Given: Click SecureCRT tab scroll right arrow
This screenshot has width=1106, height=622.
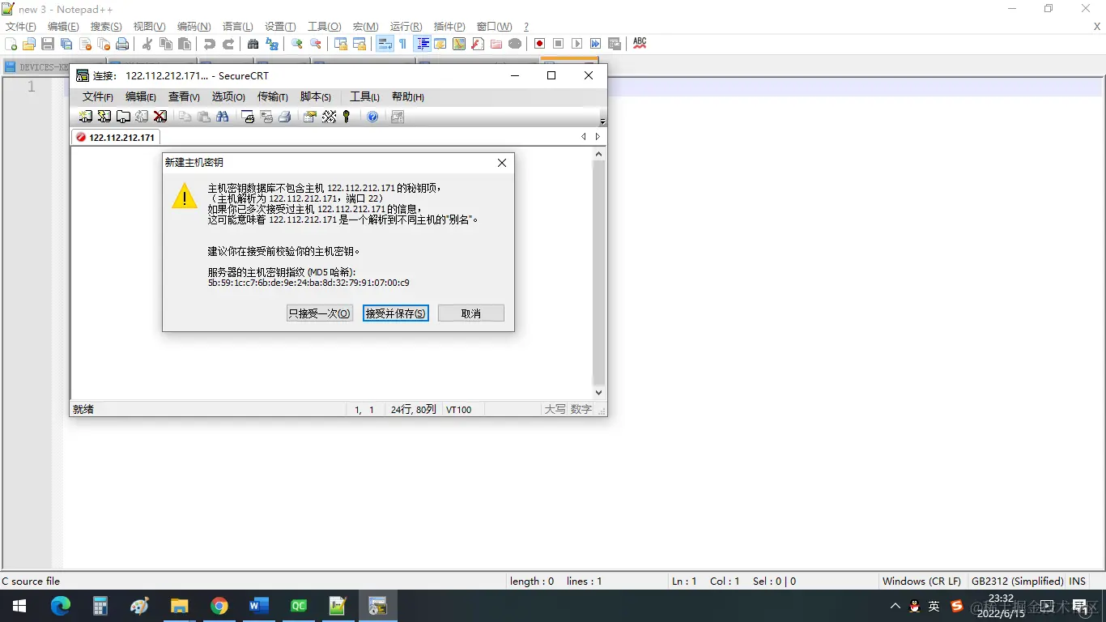Looking at the screenshot, I should 598,137.
